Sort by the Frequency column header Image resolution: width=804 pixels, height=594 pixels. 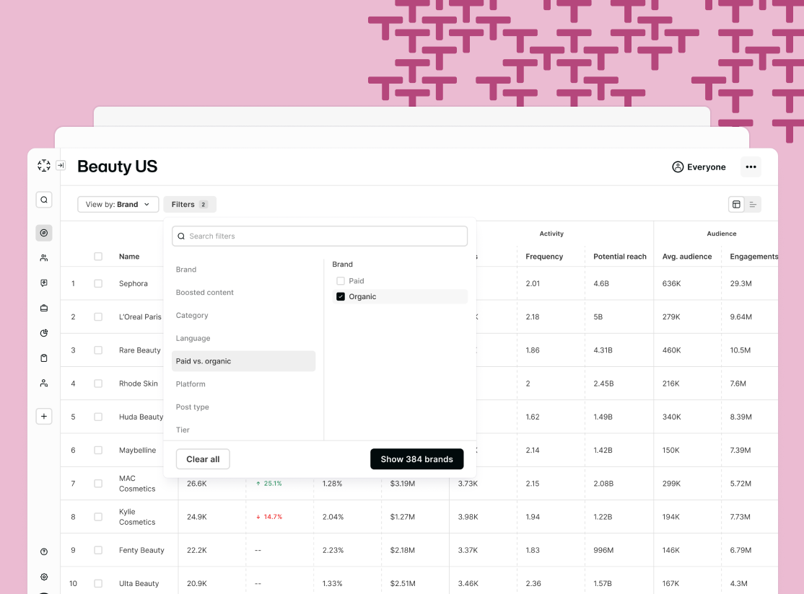[x=544, y=257]
